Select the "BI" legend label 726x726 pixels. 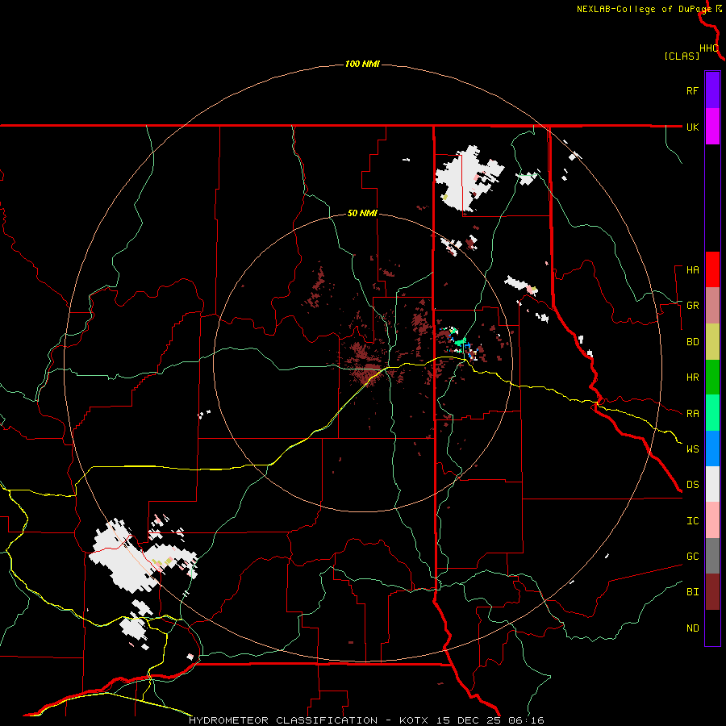(x=693, y=592)
